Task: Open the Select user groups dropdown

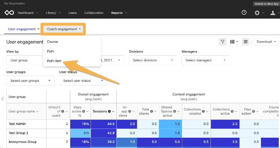Action: 30,81
